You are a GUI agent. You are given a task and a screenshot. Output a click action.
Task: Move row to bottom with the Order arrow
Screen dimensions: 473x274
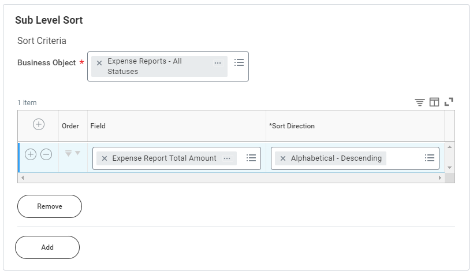point(69,153)
